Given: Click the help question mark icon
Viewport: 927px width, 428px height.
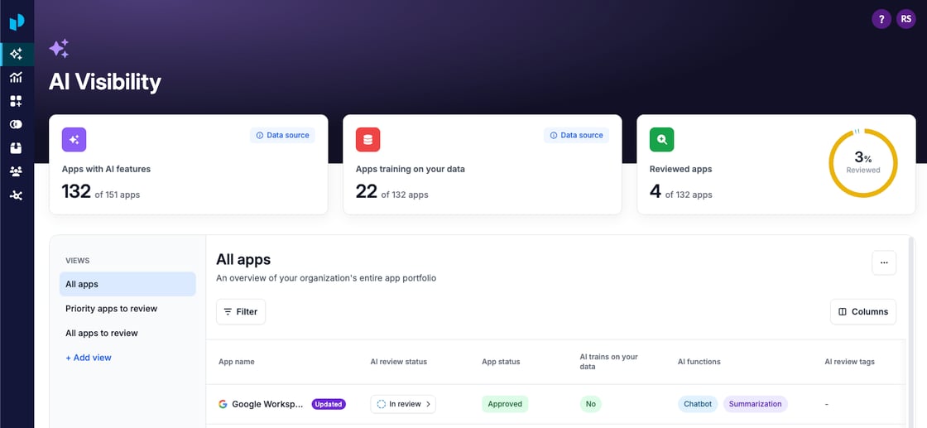Looking at the screenshot, I should tap(881, 19).
